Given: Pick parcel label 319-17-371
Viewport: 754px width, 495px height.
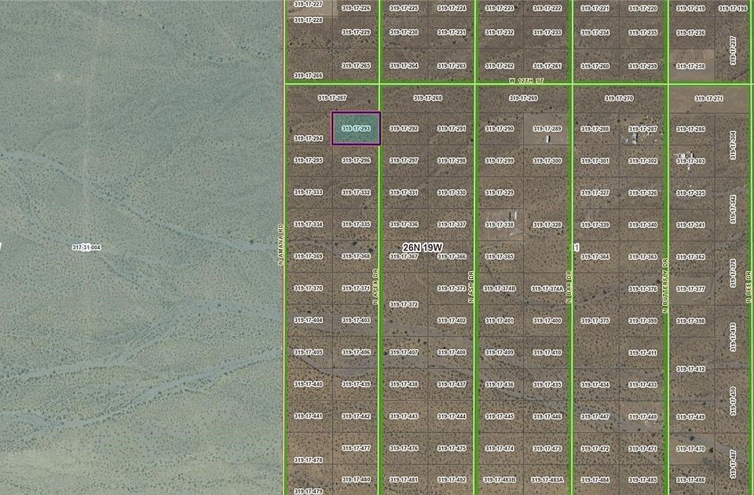Looking at the screenshot, I should point(357,288).
